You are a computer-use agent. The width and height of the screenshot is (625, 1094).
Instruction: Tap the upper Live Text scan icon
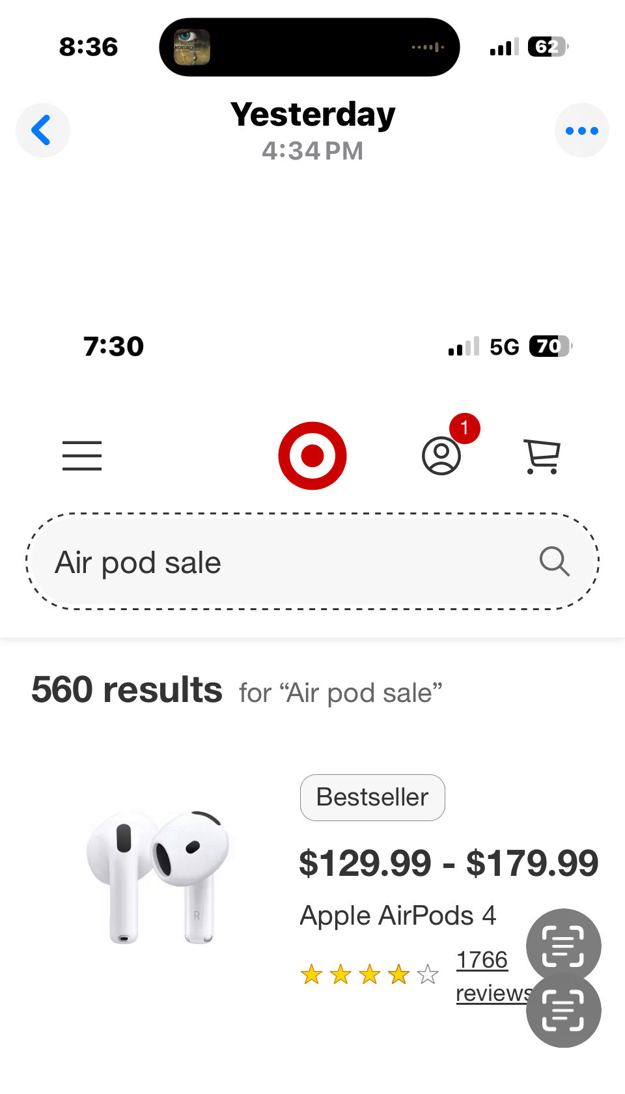tap(563, 946)
